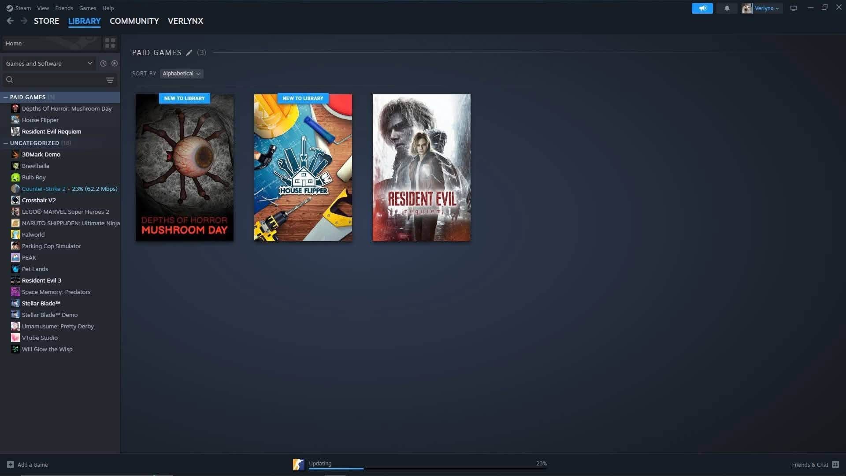The image size is (846, 476).
Task: Click the PEAK game icon
Action: point(15,257)
